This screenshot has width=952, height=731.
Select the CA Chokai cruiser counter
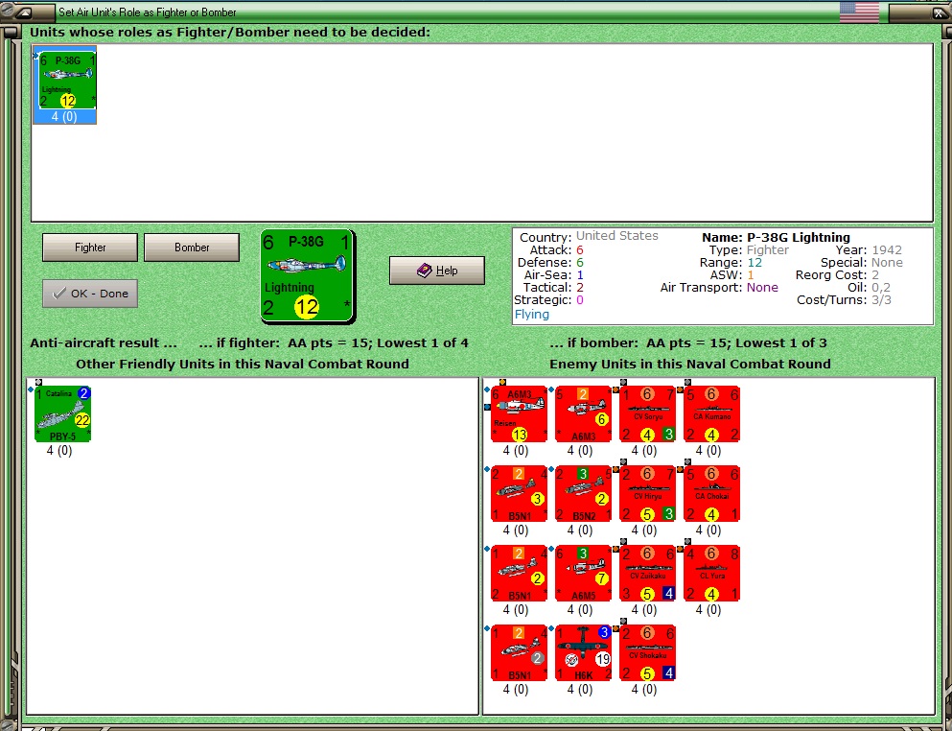point(711,493)
